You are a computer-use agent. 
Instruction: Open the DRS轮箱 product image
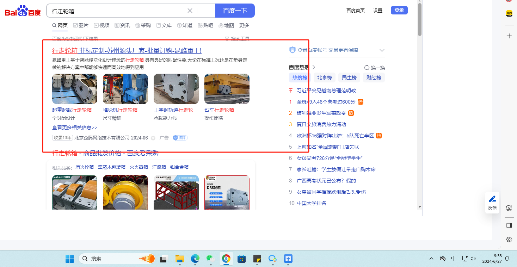click(227, 192)
